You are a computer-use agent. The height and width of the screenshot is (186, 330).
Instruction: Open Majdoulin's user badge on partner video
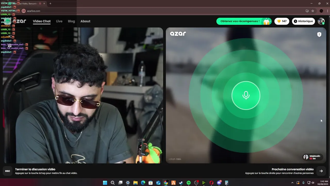click(313, 157)
